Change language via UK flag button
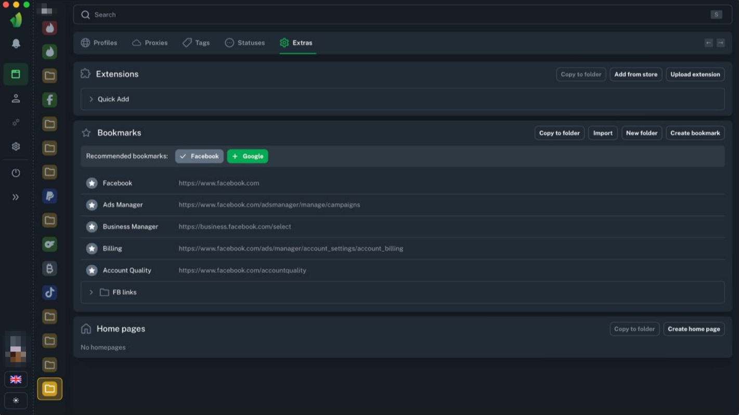 16,380
